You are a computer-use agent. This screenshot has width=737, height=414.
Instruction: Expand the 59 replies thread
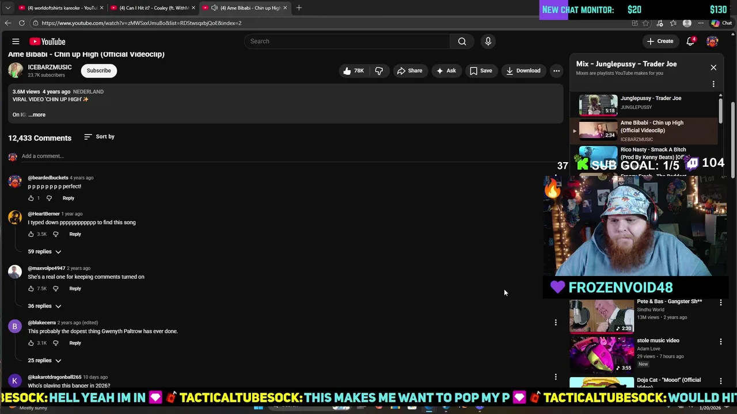pyautogui.click(x=44, y=252)
